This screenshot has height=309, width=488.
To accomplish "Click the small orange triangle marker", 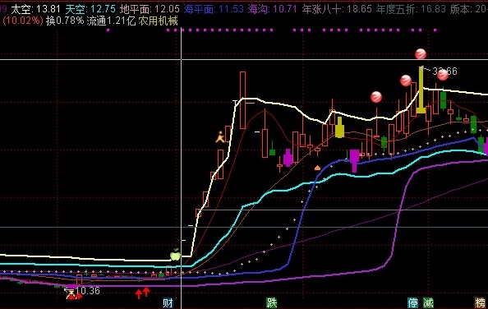I will click(x=317, y=168).
